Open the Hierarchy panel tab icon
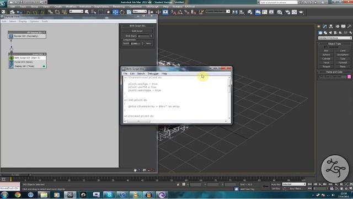The width and height of the screenshot is (353, 199). click(x=331, y=27)
